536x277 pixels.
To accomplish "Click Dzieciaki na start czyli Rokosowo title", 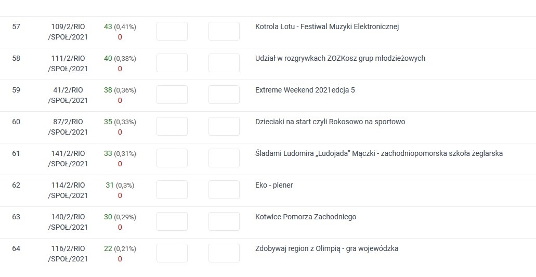I will click(330, 122).
